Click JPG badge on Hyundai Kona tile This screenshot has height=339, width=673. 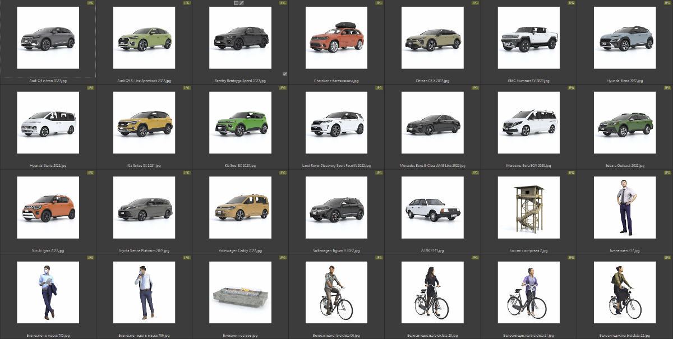pos(667,3)
